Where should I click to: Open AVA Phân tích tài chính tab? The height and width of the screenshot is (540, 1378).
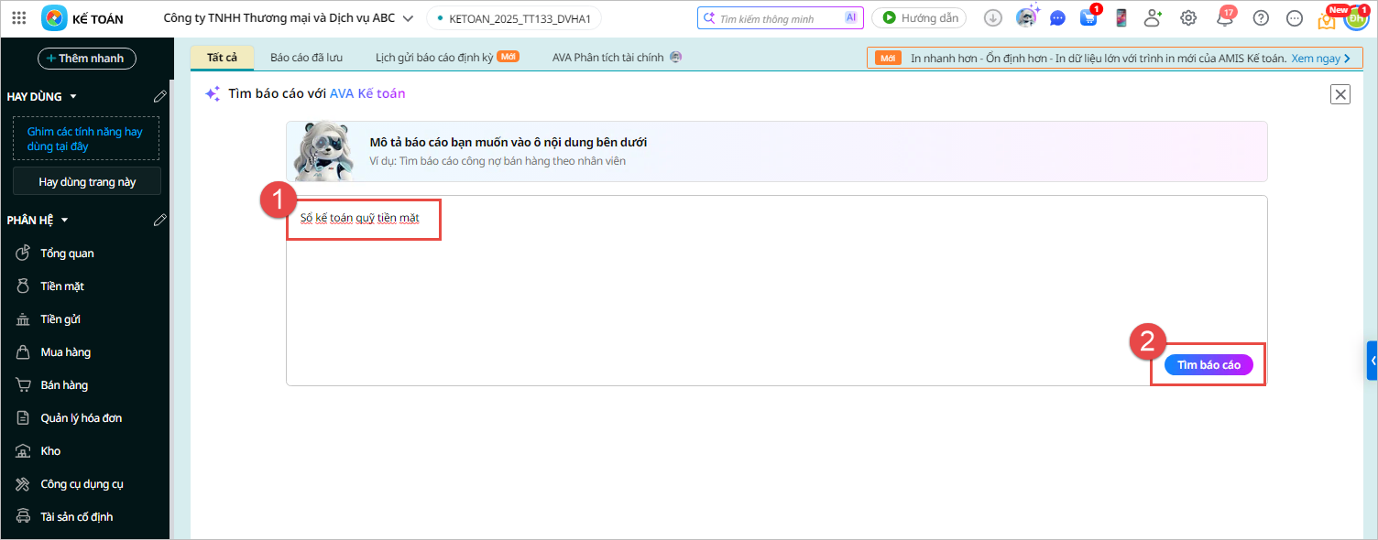pos(617,57)
